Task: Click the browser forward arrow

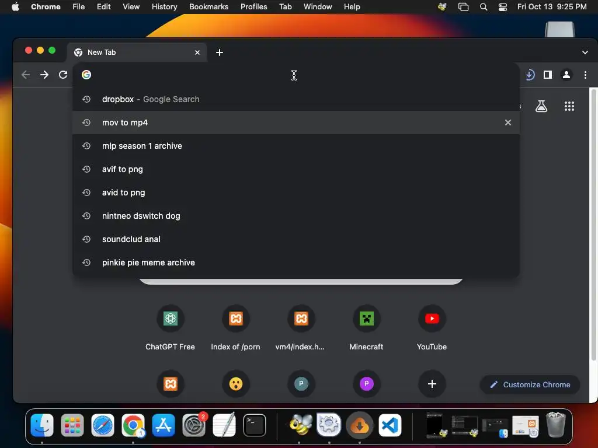Action: click(x=44, y=75)
